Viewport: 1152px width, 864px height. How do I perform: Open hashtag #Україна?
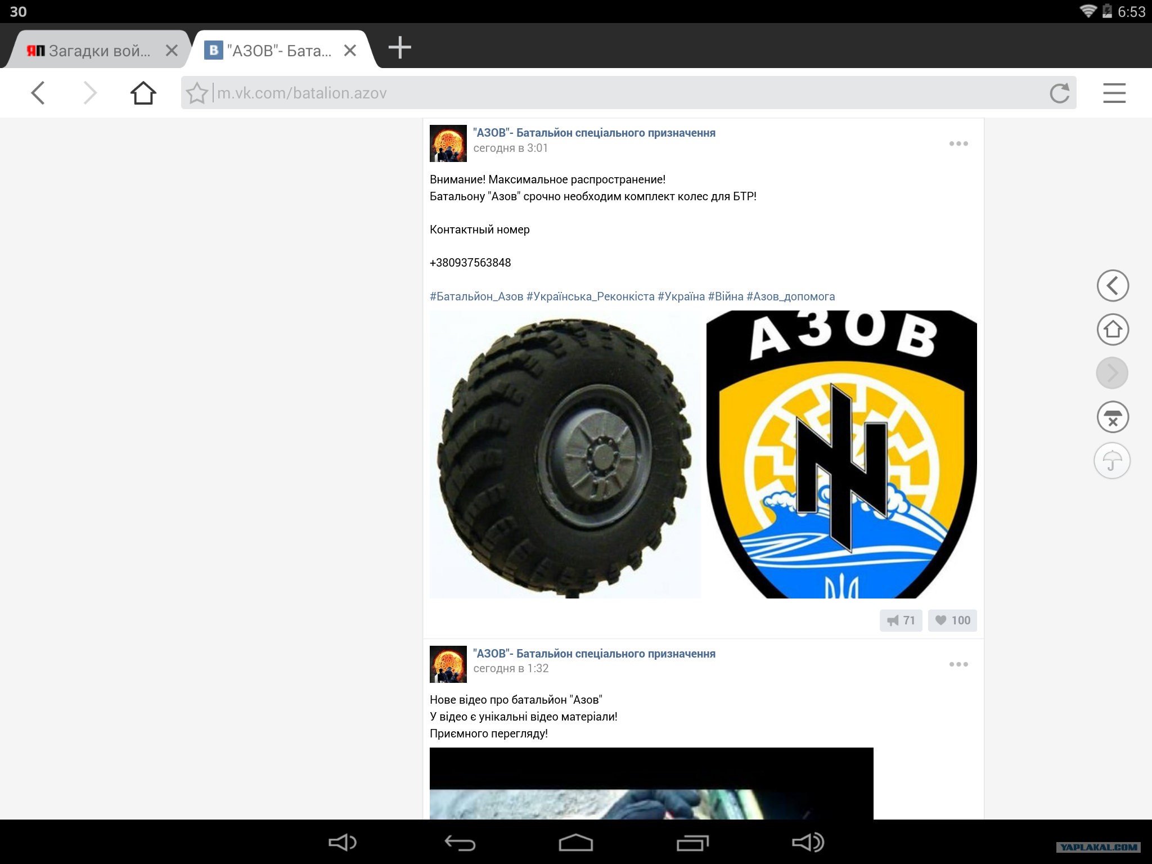click(681, 296)
